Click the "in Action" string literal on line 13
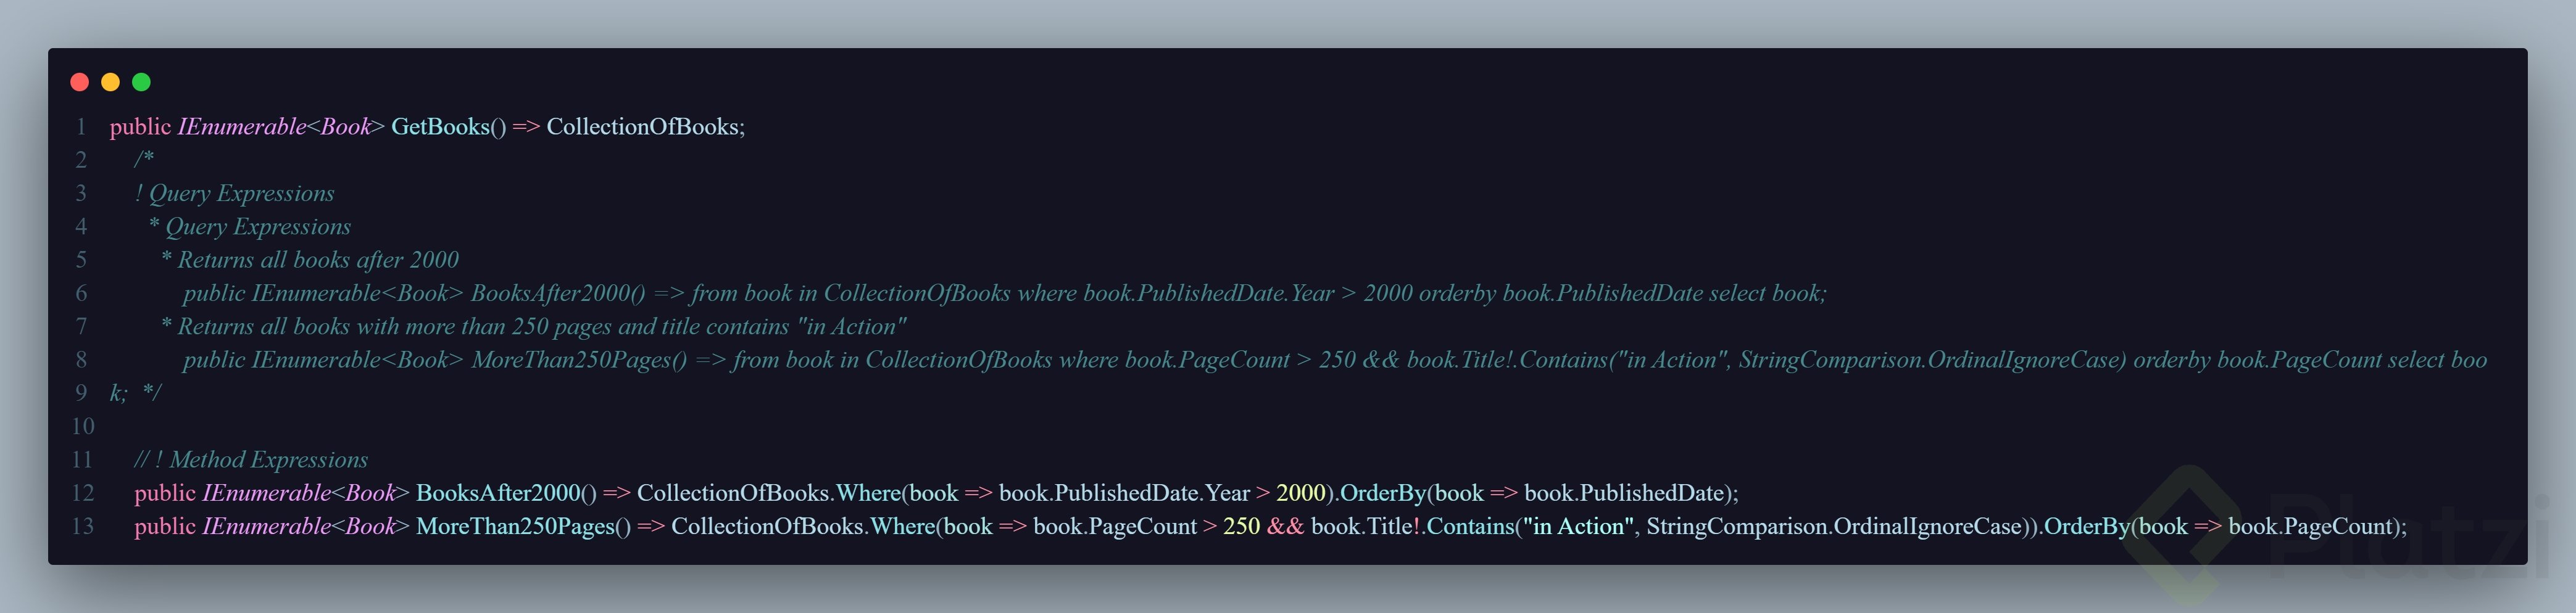 [x=1578, y=527]
